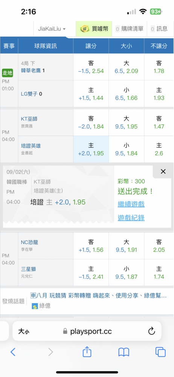
Task: Select 韓華老鷹 over 6.5, 2.09
Action: (x=126, y=67)
